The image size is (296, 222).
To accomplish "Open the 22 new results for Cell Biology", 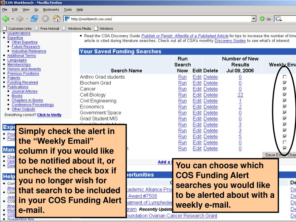I will point(240,95).
